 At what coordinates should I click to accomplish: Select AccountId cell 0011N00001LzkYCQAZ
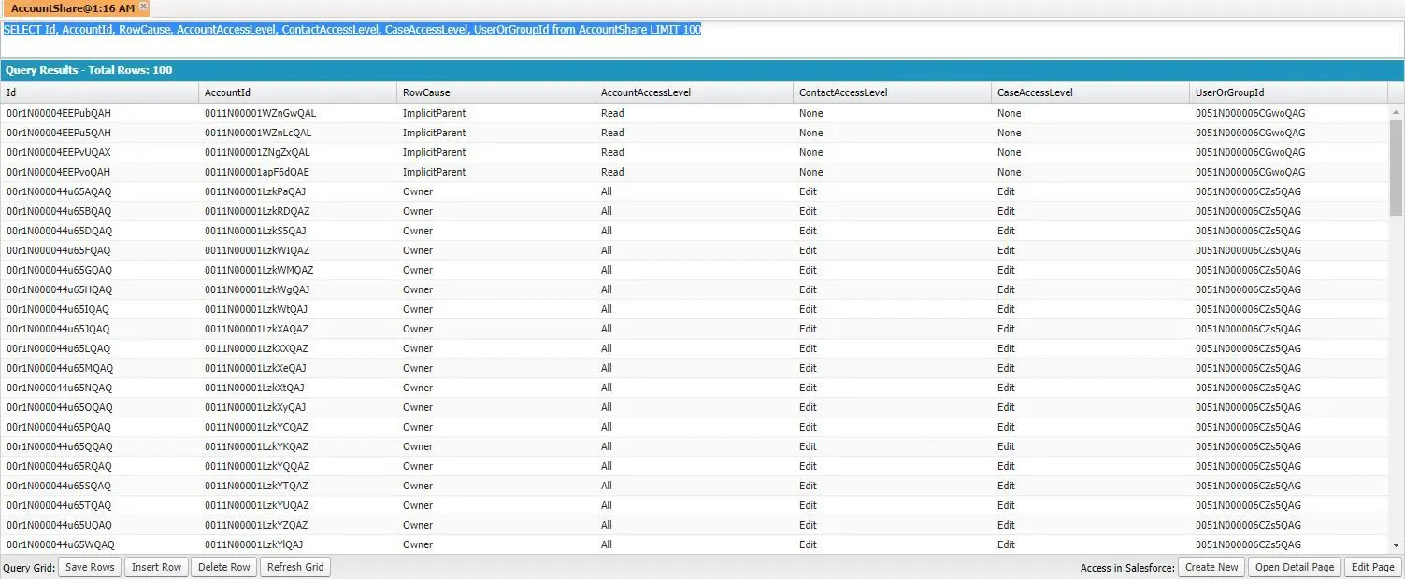(297, 427)
